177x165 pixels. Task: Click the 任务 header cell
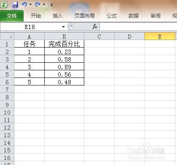coord(29,44)
